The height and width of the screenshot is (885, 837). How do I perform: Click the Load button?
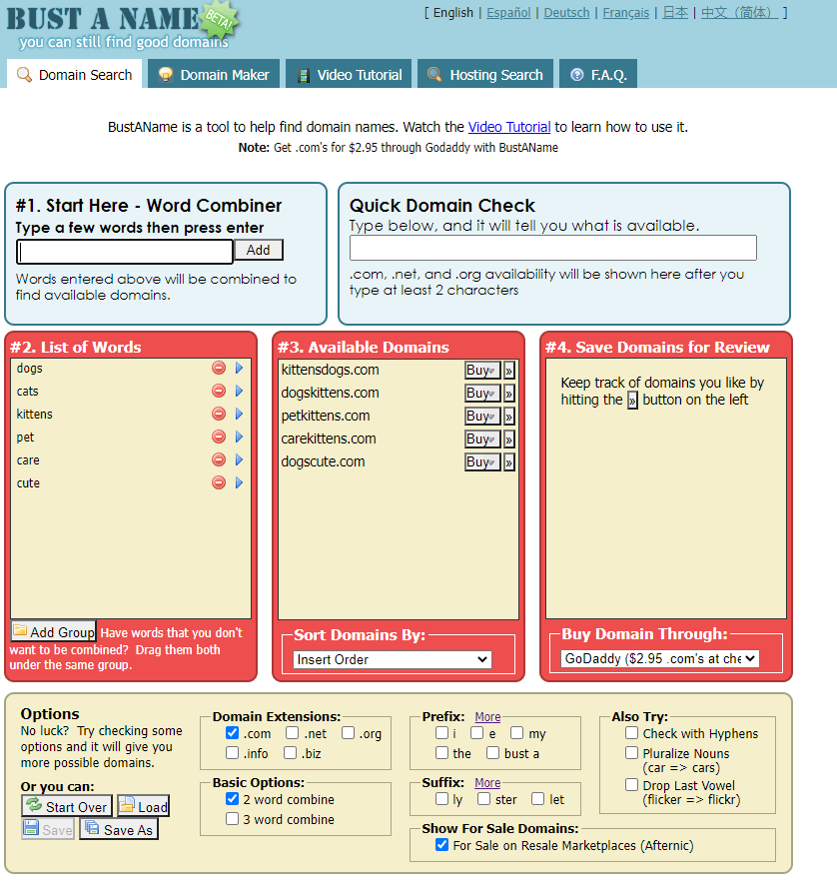click(x=144, y=806)
